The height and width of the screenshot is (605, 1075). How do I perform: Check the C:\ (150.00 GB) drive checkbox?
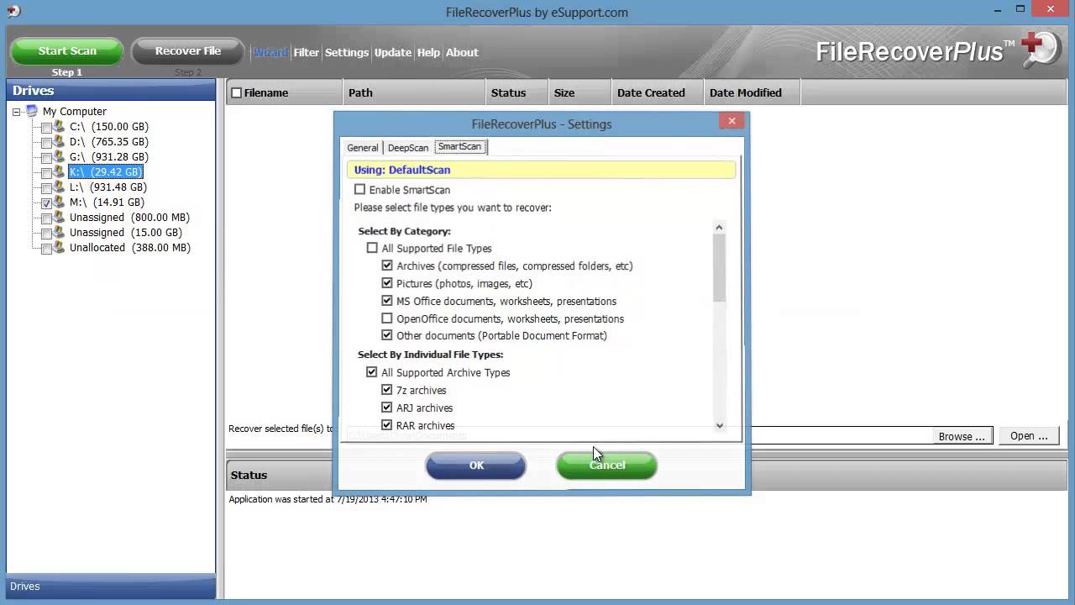[46, 127]
